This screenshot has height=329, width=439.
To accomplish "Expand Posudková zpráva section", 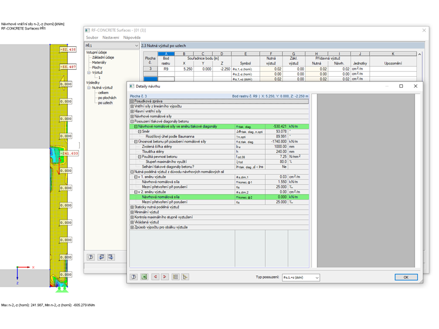I will [x=132, y=101].
